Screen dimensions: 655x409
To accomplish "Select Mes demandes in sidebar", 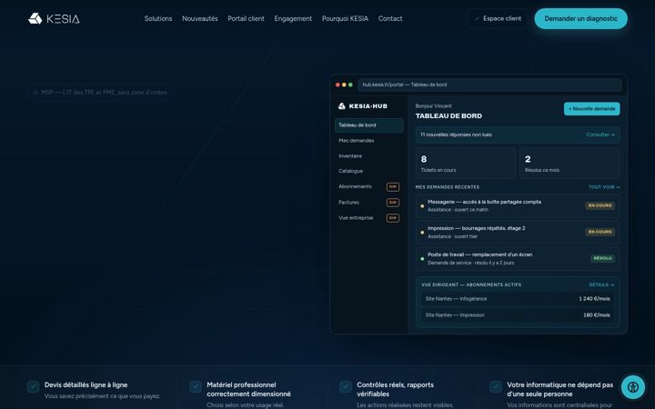I will (x=357, y=141).
